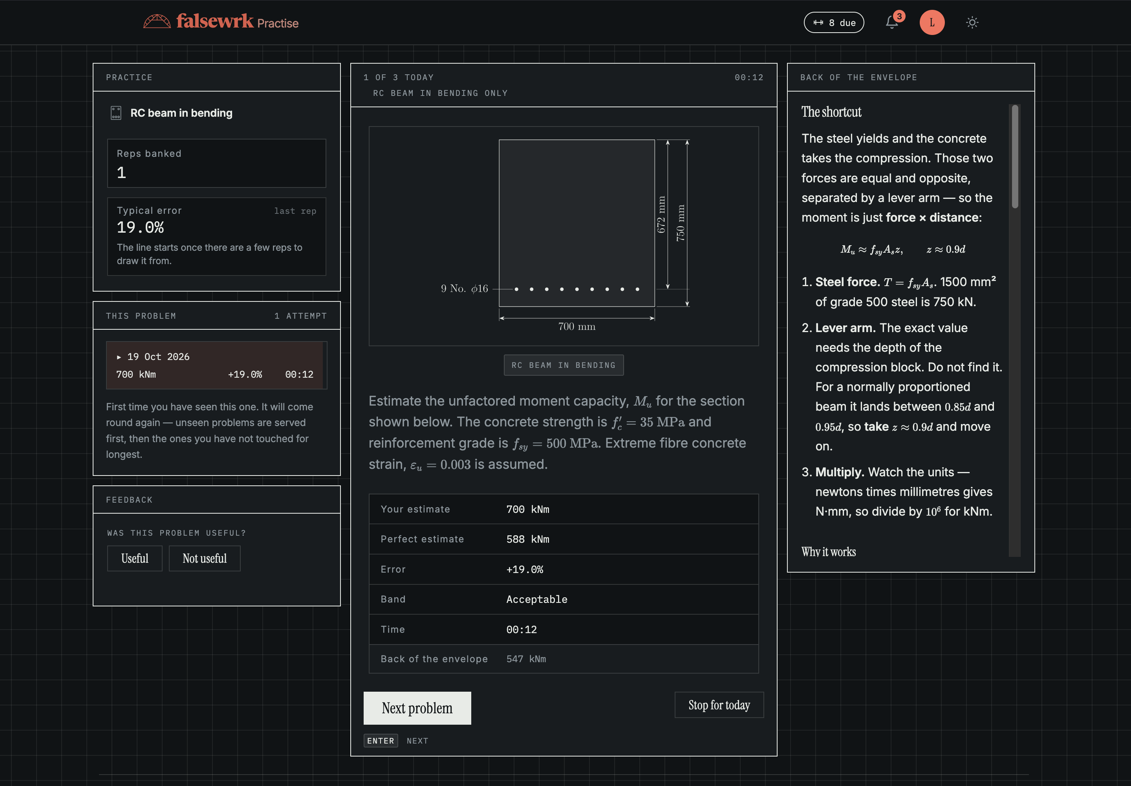Image resolution: width=1131 pixels, height=786 pixels.
Task: Click the 'RC beam in bending' practice title
Action: 181,113
